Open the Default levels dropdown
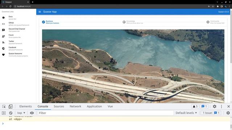This screenshot has height=130, width=232. point(186,113)
